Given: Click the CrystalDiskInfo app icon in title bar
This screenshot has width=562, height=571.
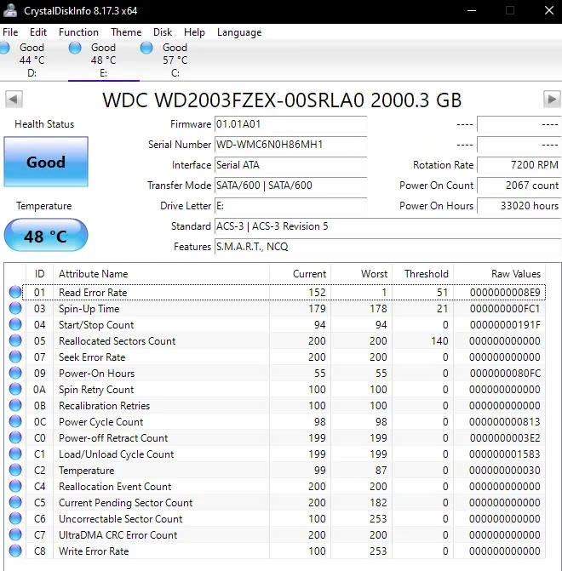Looking at the screenshot, I should pos(10,10).
